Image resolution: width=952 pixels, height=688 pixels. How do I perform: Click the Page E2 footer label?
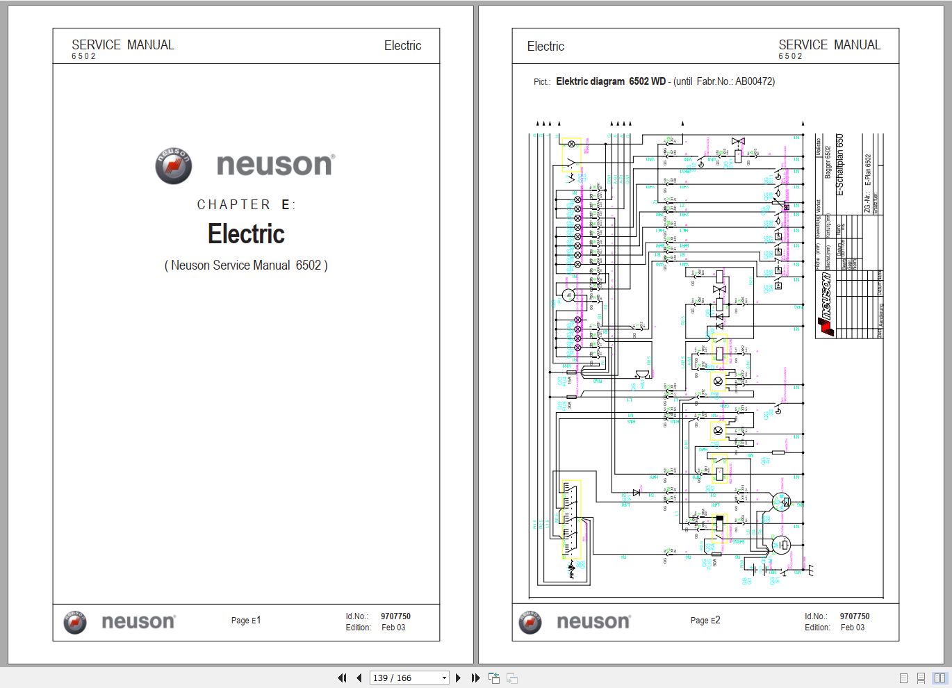point(705,620)
